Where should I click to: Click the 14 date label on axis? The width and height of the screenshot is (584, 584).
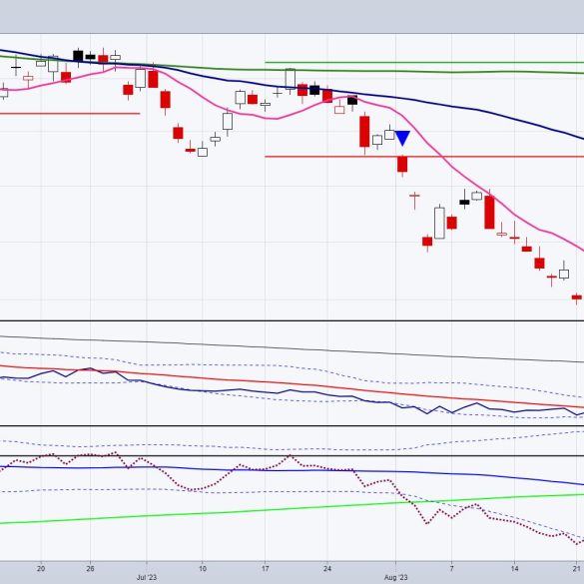(514, 569)
